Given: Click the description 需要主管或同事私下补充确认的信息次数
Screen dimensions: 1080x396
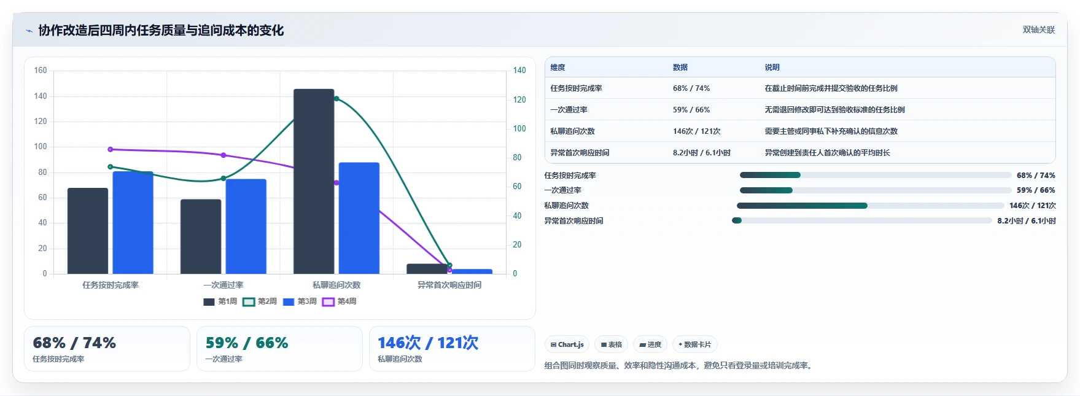Looking at the screenshot, I should point(831,131).
